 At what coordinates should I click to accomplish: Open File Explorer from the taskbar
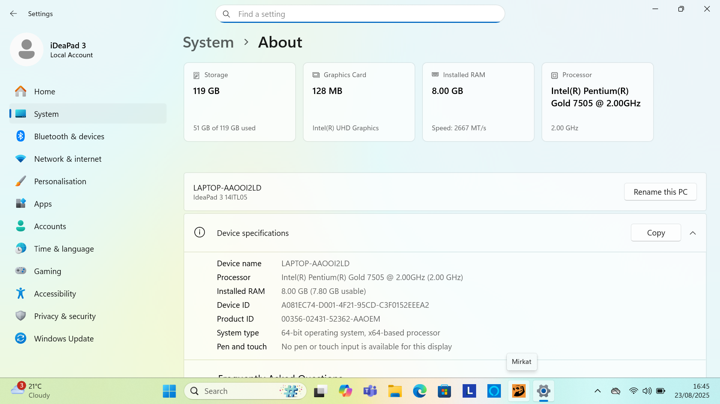[395, 391]
